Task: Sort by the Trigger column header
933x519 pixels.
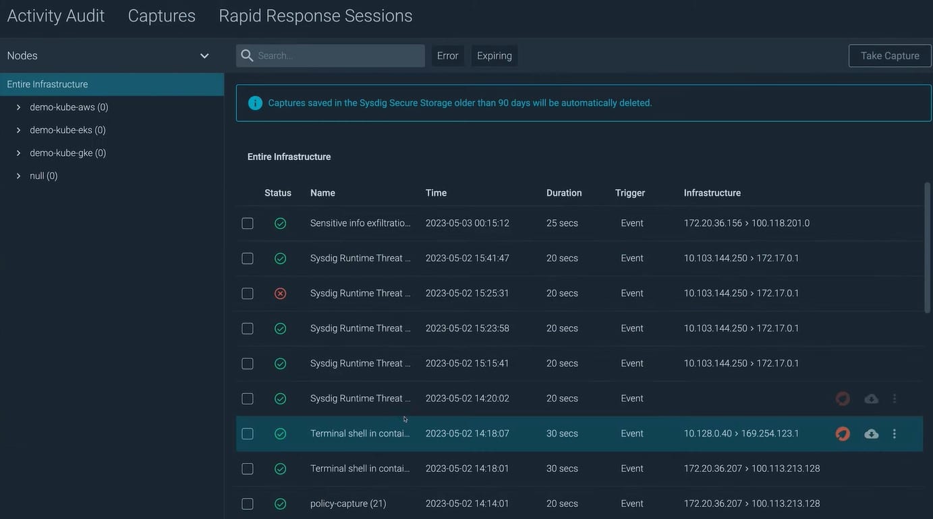Action: point(630,193)
